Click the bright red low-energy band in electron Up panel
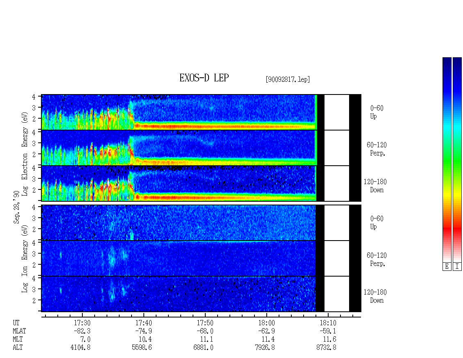Image resolution: width=463 pixels, height=358 pixels. pyautogui.click(x=225, y=126)
